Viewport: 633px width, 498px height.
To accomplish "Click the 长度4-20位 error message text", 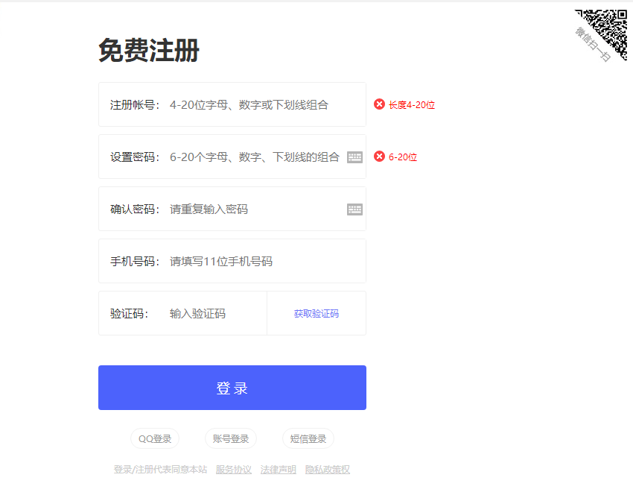I will tap(412, 105).
